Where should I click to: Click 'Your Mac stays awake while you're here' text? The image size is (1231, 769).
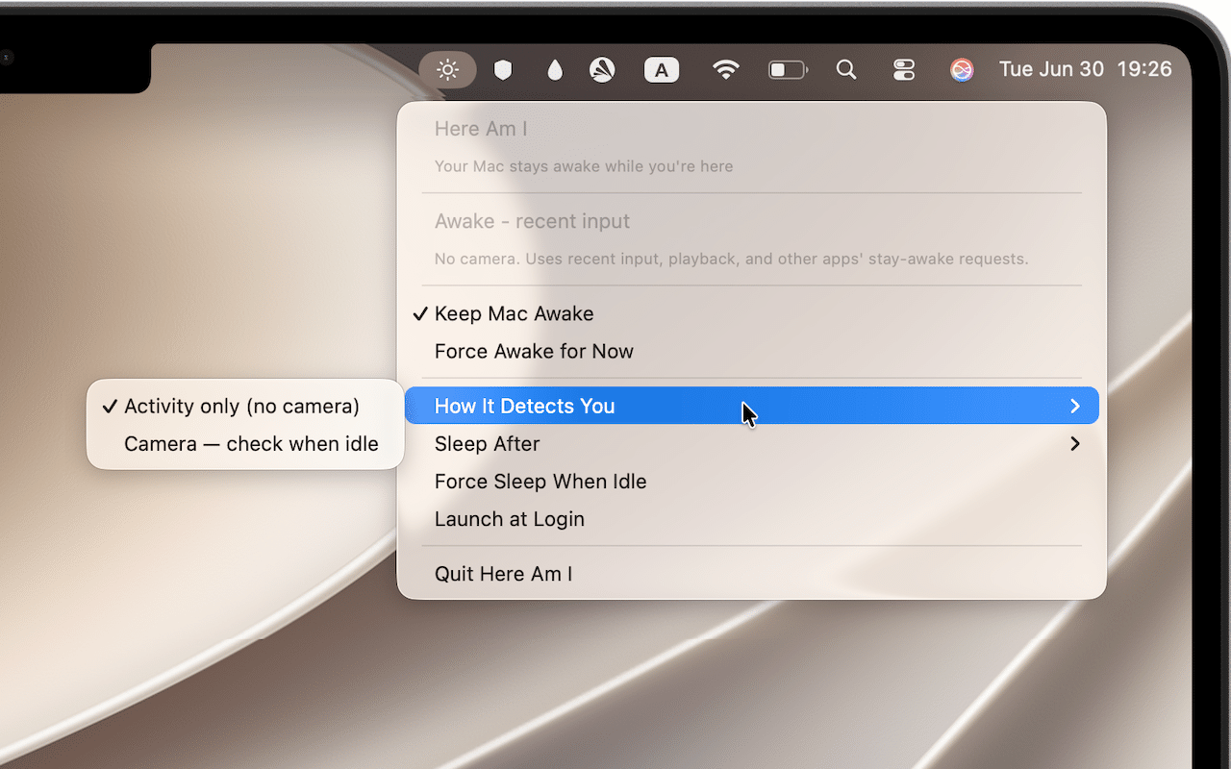[x=584, y=166]
